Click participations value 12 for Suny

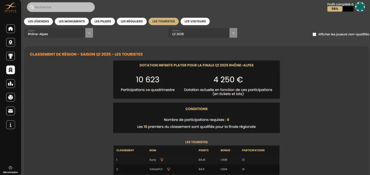tap(243, 160)
